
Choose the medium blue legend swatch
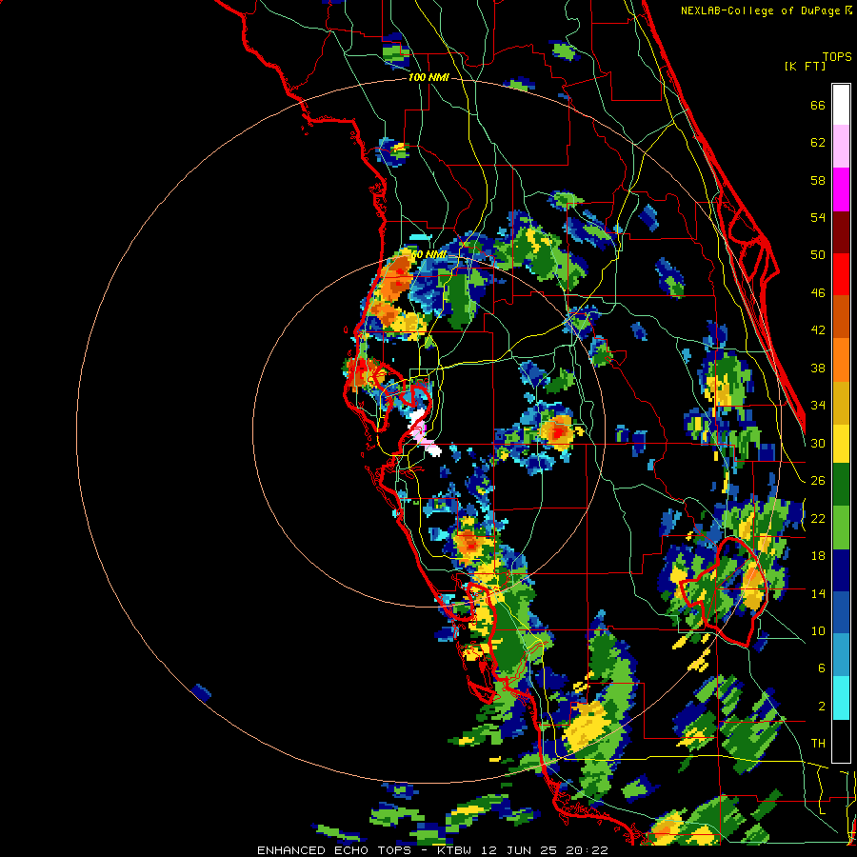(841, 612)
